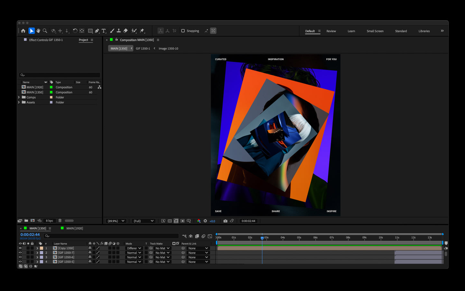Viewport: 465px width, 291px height.
Task: Enable Motion Blur for timeline layers
Action: [203, 236]
